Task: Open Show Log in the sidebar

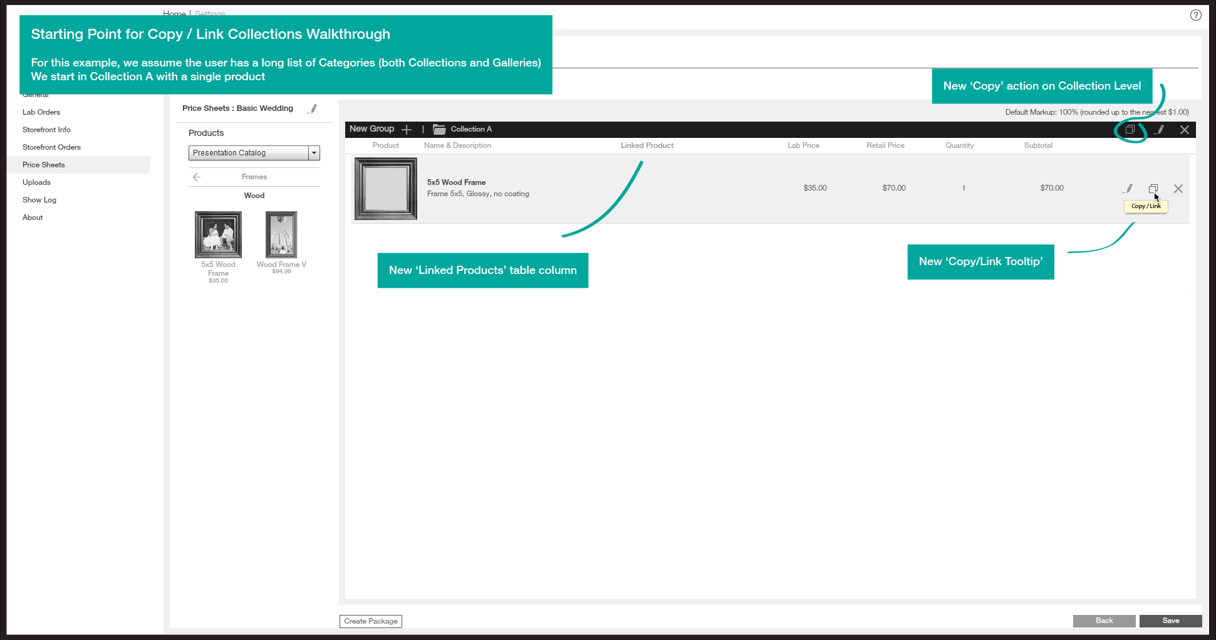Action: [39, 200]
